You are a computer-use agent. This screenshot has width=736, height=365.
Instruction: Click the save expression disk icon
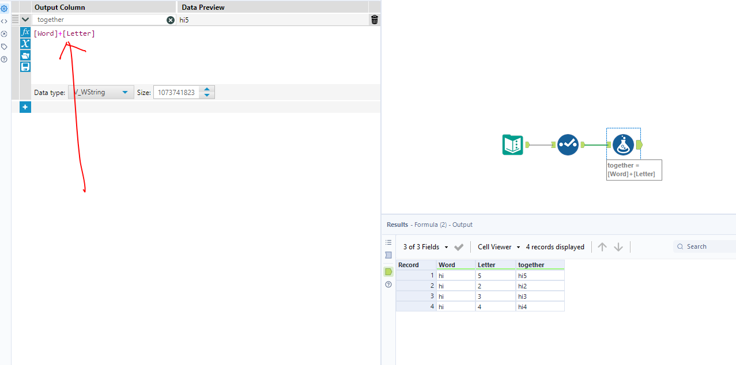point(25,66)
